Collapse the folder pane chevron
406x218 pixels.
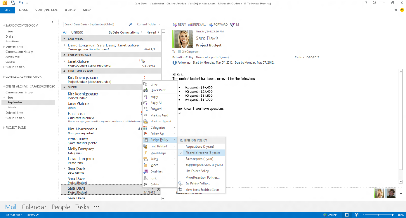53,22
